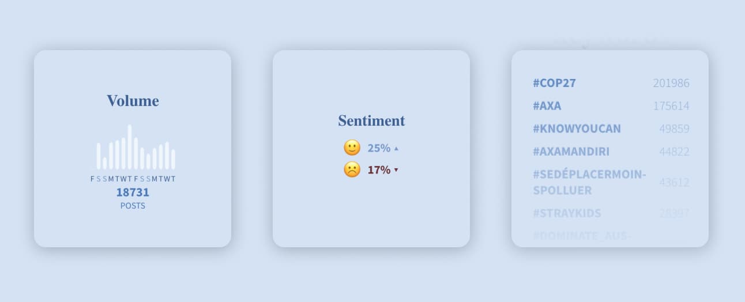
Task: Click the 201986 count for #COP27
Action: point(671,83)
